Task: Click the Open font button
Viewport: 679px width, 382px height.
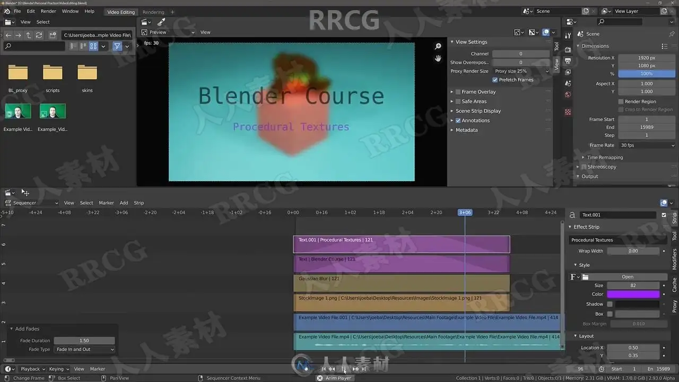Action: tap(628, 277)
